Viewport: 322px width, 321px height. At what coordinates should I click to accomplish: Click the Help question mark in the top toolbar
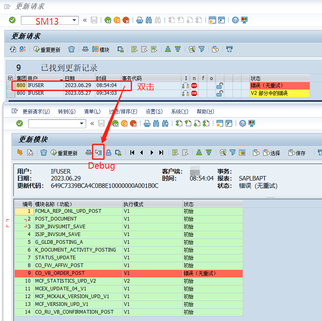click(x=235, y=20)
